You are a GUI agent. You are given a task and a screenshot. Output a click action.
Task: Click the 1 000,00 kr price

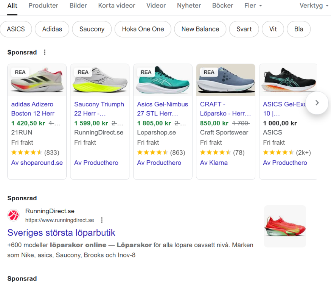tap(280, 123)
